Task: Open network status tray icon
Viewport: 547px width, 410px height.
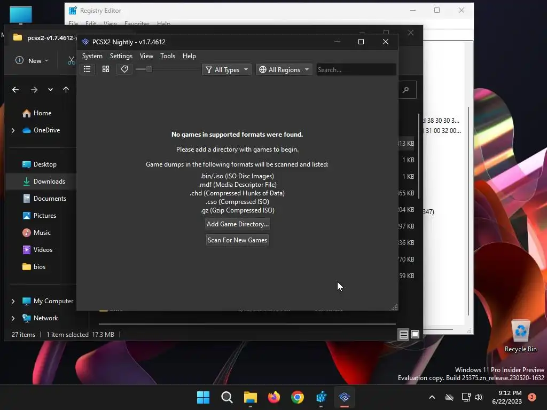Action: pos(466,397)
